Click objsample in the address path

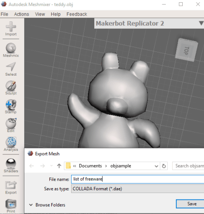coord(121,166)
